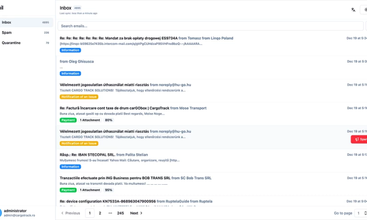This screenshot has width=367, height=220.
Task: Click the 1 Attachment badge with 95% score
Action: point(90,190)
